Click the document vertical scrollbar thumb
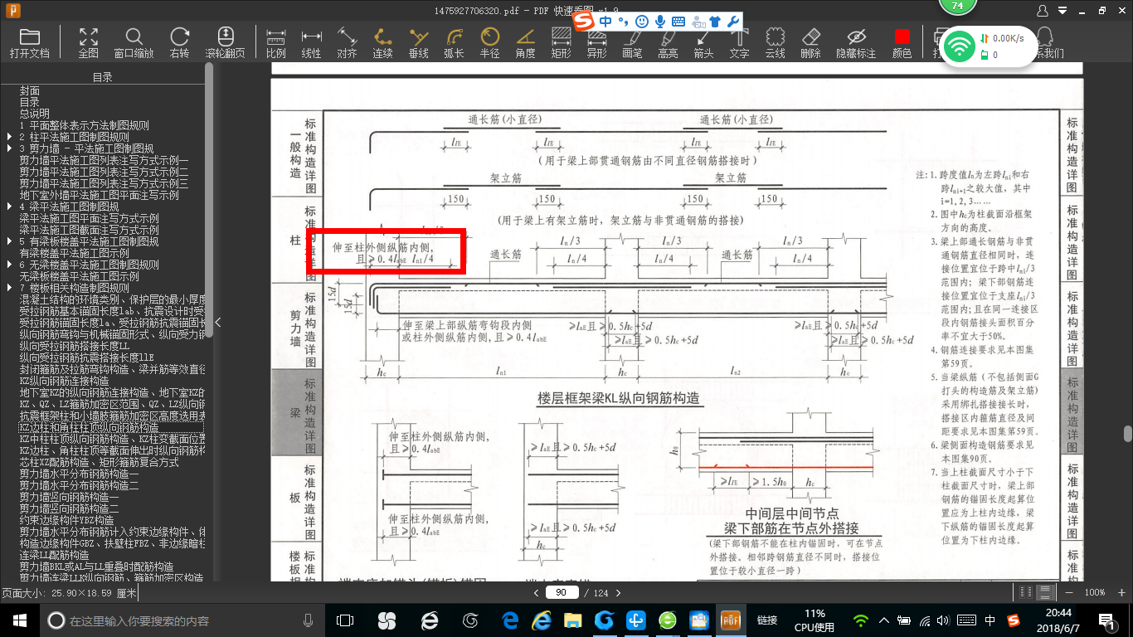The width and height of the screenshot is (1133, 637). click(1127, 434)
